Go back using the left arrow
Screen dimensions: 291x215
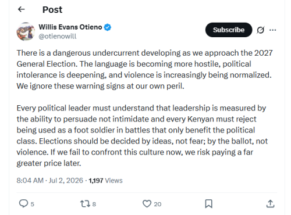(22, 9)
